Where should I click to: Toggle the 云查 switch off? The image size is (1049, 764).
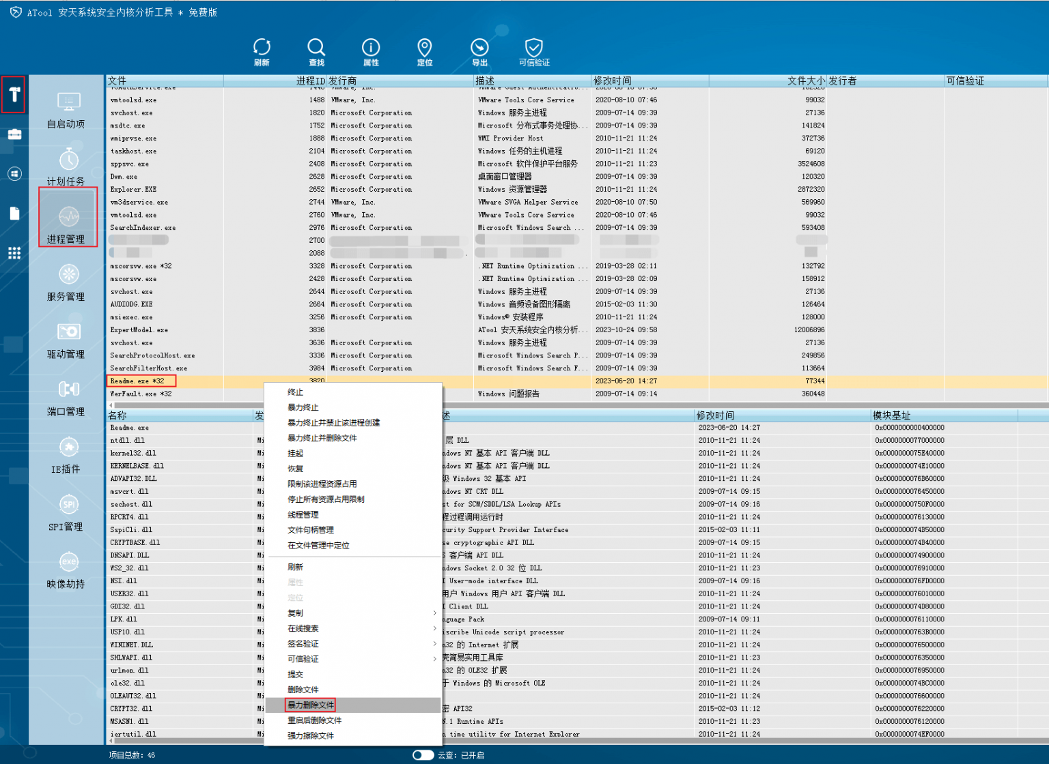click(x=423, y=755)
